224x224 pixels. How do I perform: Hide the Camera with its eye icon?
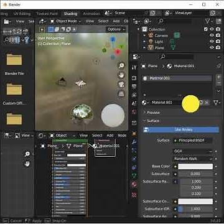coord(212,35)
